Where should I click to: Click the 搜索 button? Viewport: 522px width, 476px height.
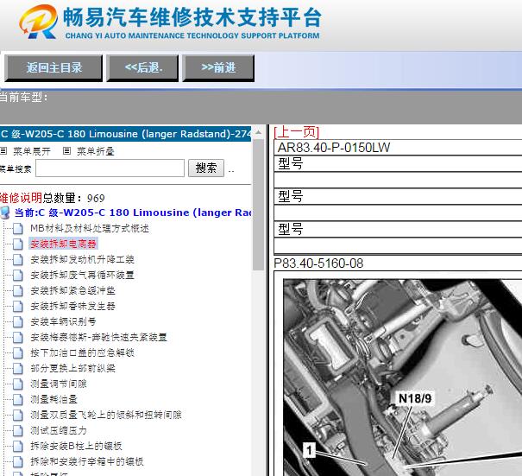click(x=206, y=168)
